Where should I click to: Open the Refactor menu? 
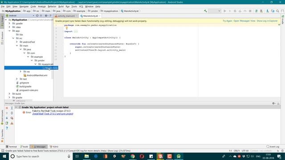52,6
